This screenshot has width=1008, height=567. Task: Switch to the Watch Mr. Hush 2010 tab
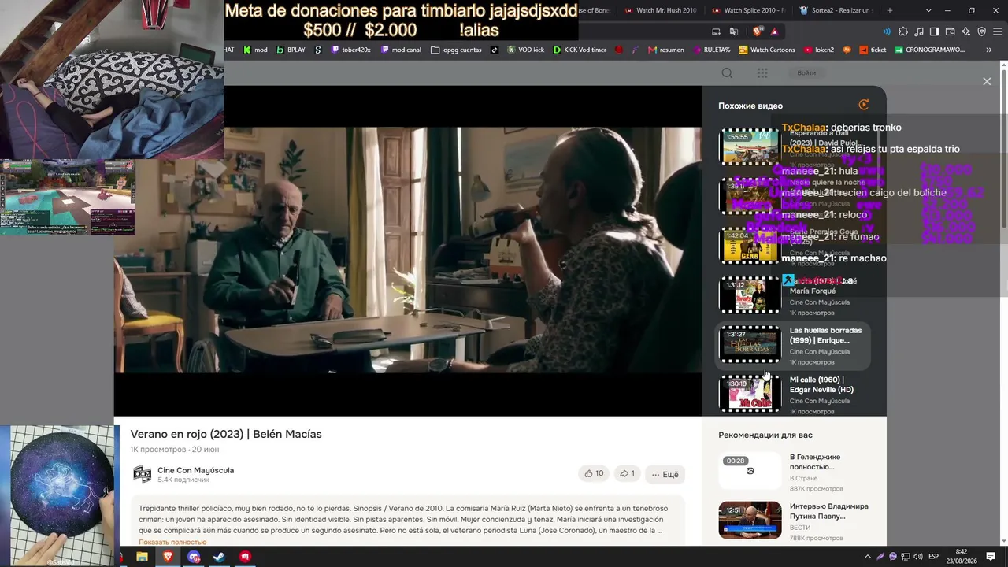[660, 10]
